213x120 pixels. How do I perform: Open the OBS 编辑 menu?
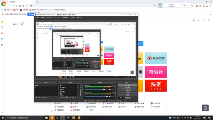pos(43,18)
